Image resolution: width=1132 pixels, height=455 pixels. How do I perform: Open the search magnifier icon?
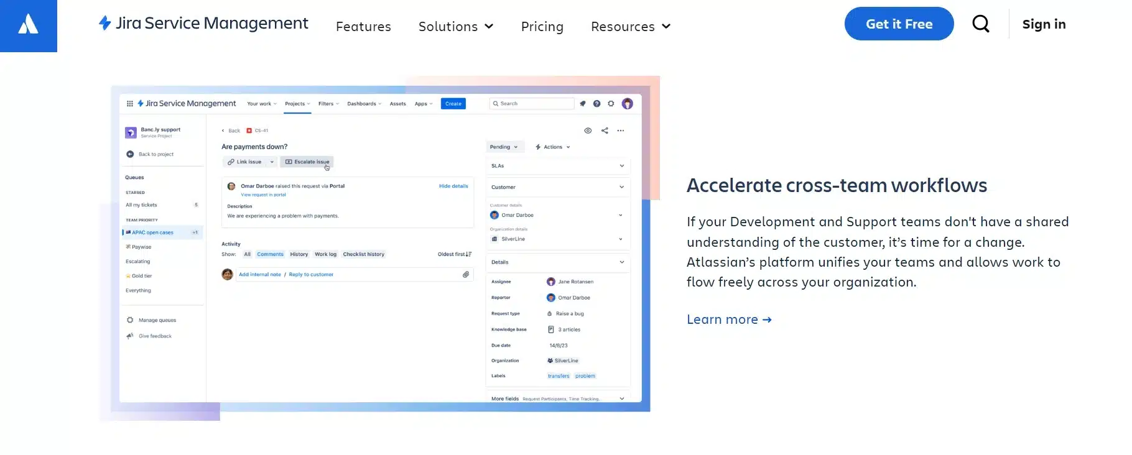[981, 24]
